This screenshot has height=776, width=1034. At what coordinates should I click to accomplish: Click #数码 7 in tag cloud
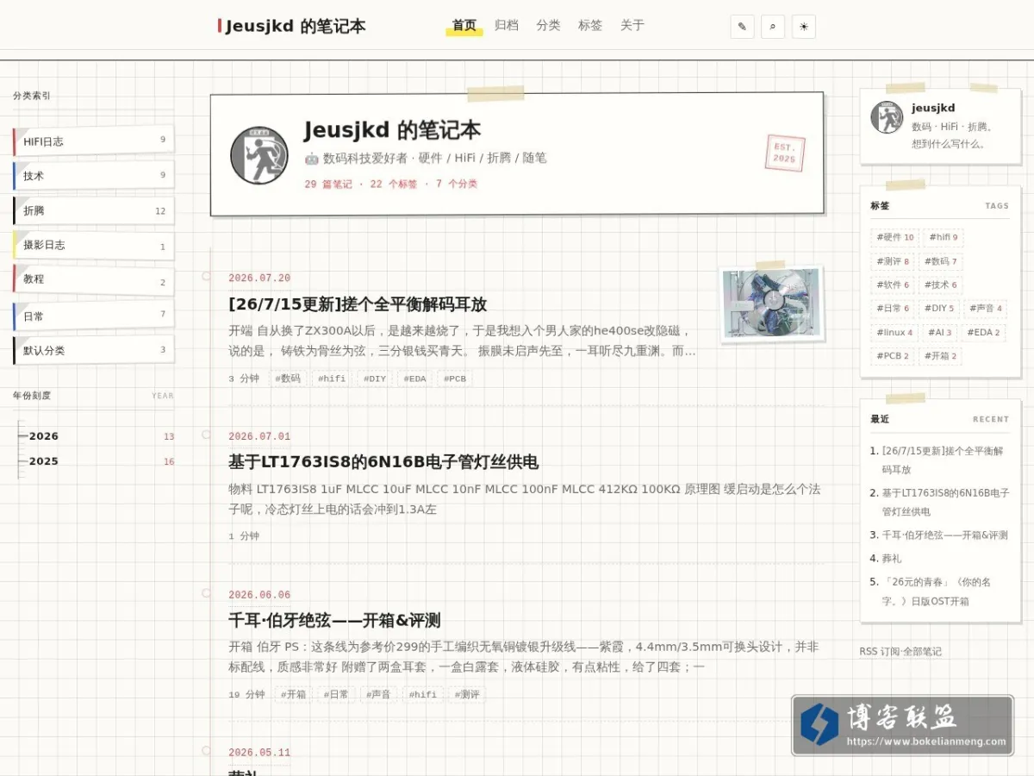pyautogui.click(x=940, y=261)
